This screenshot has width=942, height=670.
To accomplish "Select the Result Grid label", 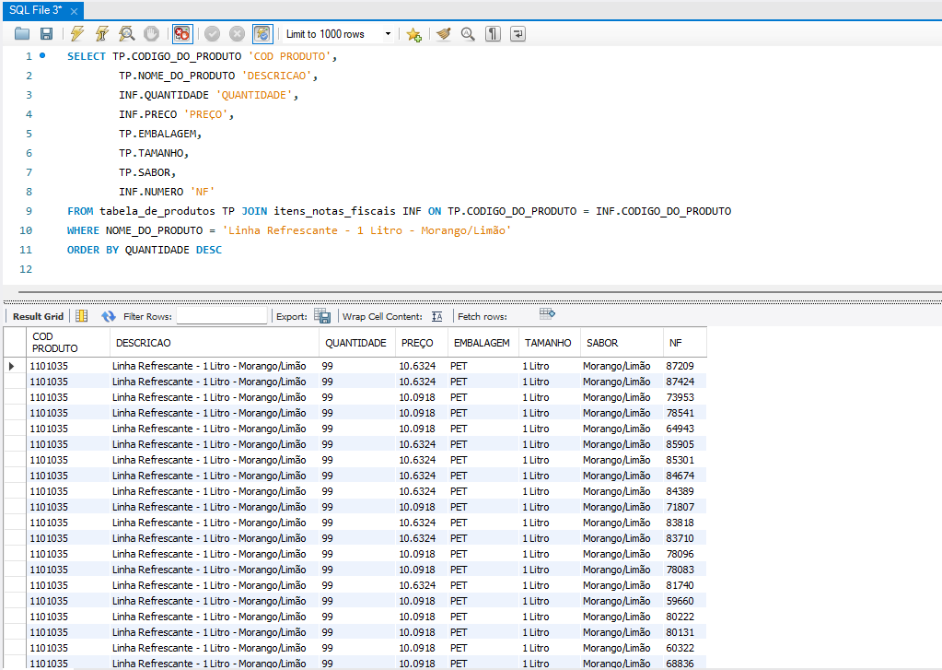I will click(38, 316).
